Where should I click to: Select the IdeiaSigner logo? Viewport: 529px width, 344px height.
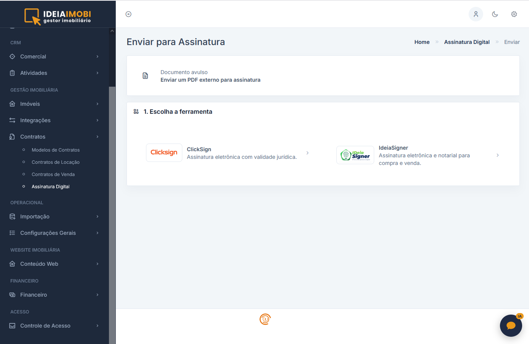point(355,155)
